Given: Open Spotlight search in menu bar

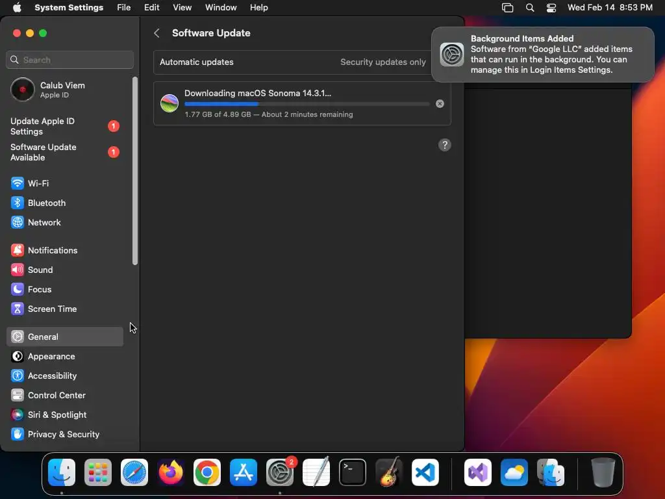Looking at the screenshot, I should point(530,8).
